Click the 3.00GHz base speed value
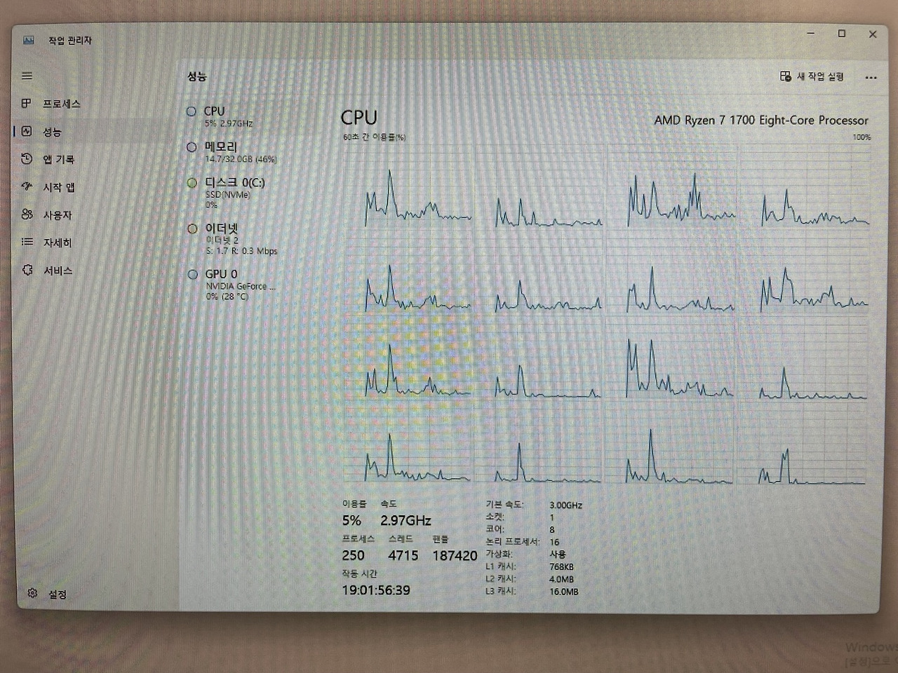This screenshot has width=898, height=673. click(x=565, y=505)
